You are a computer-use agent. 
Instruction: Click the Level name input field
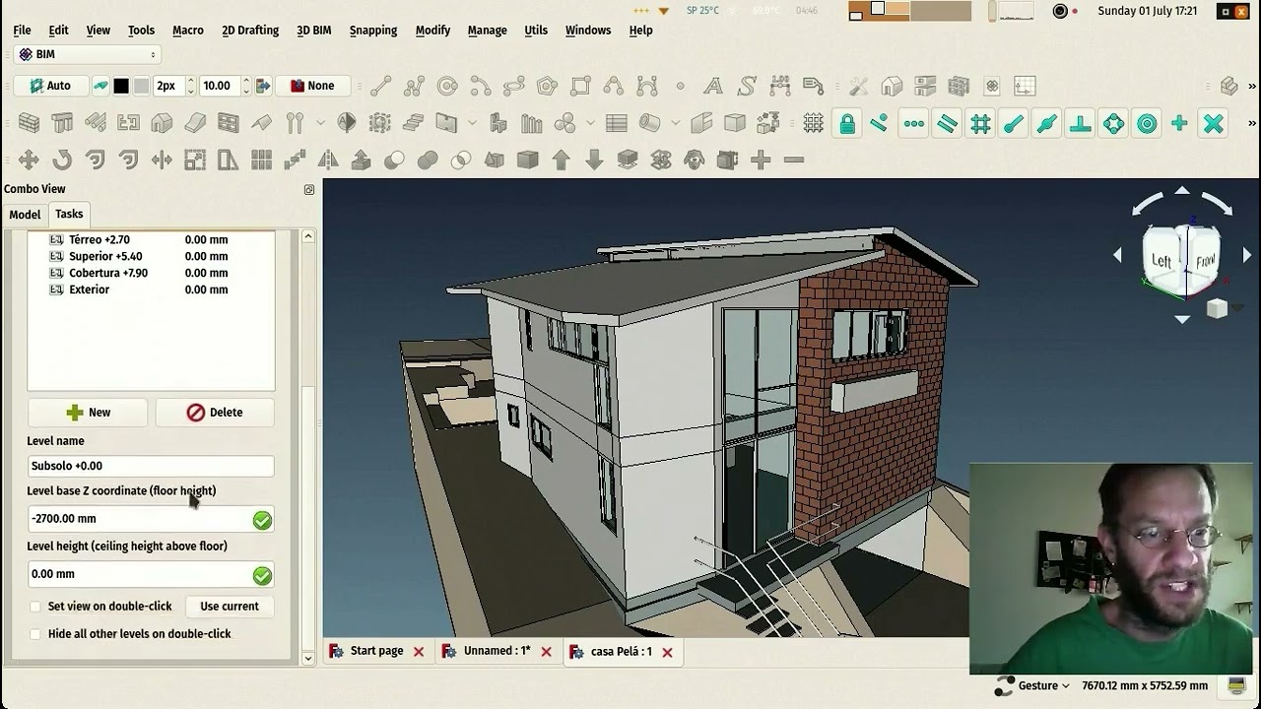[151, 466]
